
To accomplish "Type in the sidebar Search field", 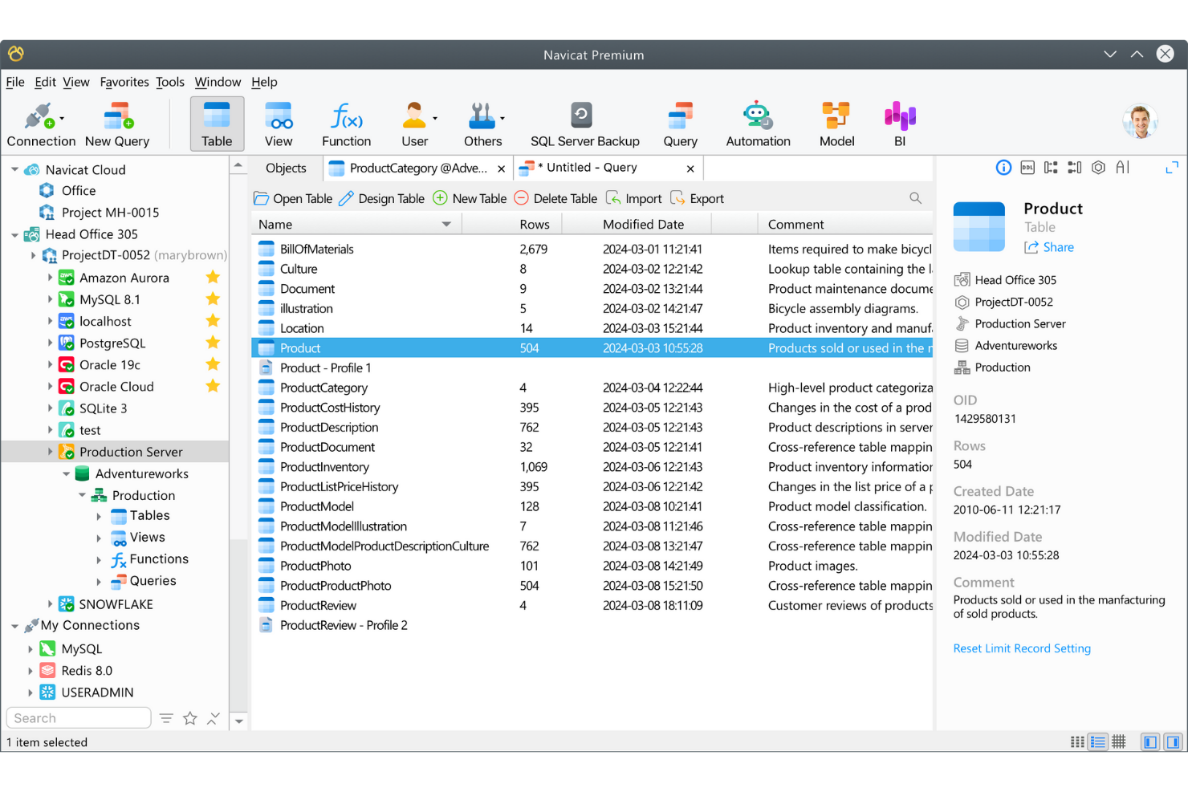I will [x=78, y=717].
